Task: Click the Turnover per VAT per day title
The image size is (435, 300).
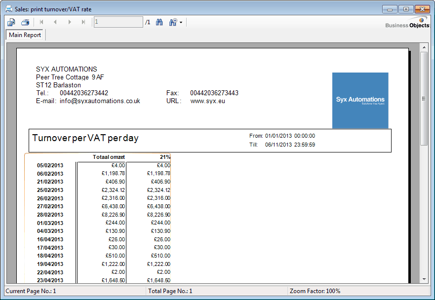Action: 85,138
